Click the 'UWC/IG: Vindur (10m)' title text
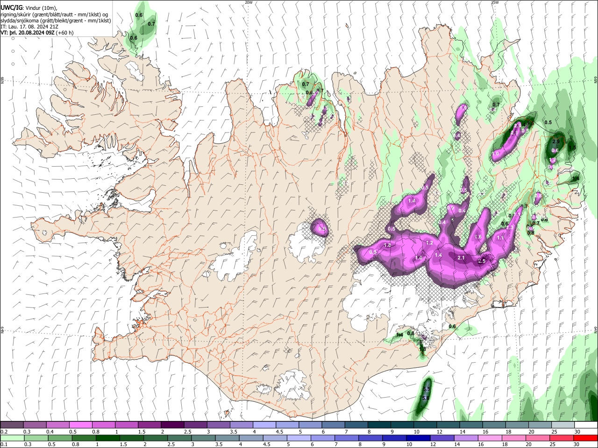 29,8
